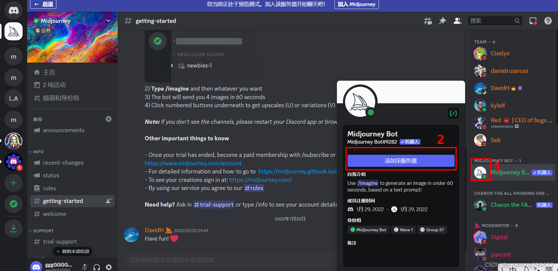Open status channel
Viewport: 558px width, 271px height.
(72, 175)
